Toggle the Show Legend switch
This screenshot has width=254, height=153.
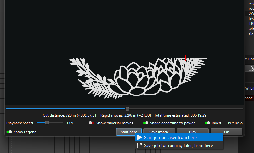tap(9, 132)
